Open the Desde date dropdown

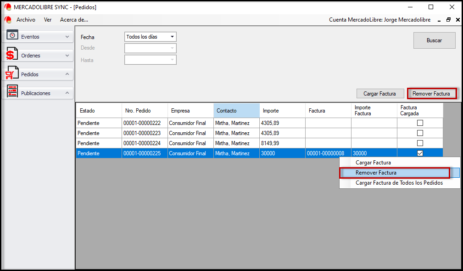click(172, 48)
